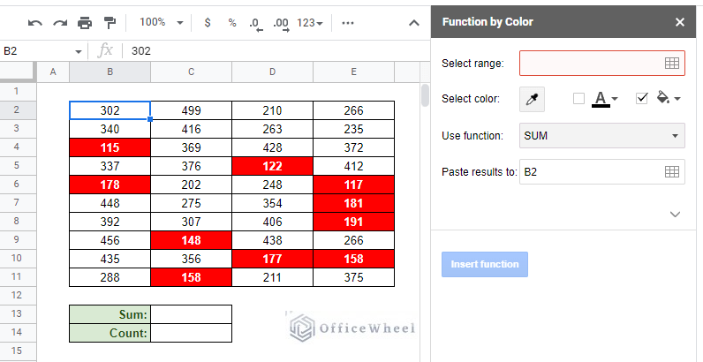Viewport: 703px width, 362px height.
Task: Click the vertical scrollbar of the sheet
Action: [x=425, y=95]
